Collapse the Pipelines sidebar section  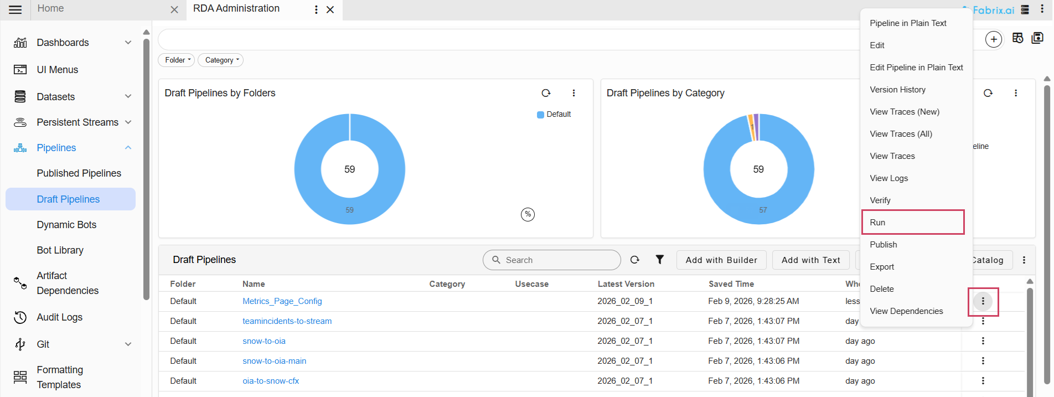point(128,148)
